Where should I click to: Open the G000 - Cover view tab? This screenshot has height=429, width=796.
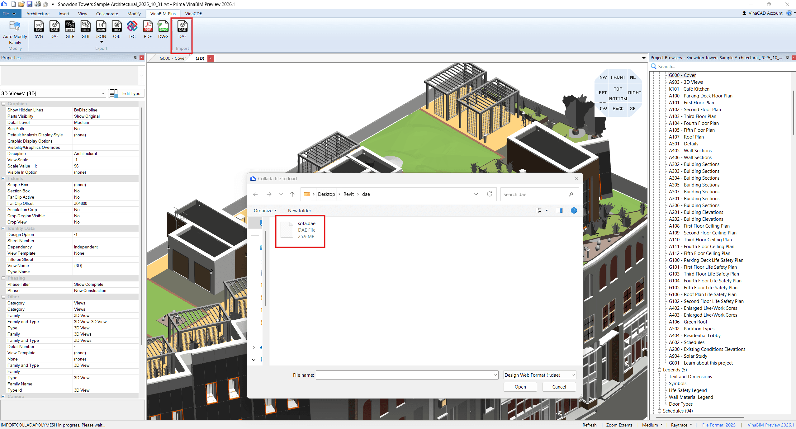(x=173, y=58)
